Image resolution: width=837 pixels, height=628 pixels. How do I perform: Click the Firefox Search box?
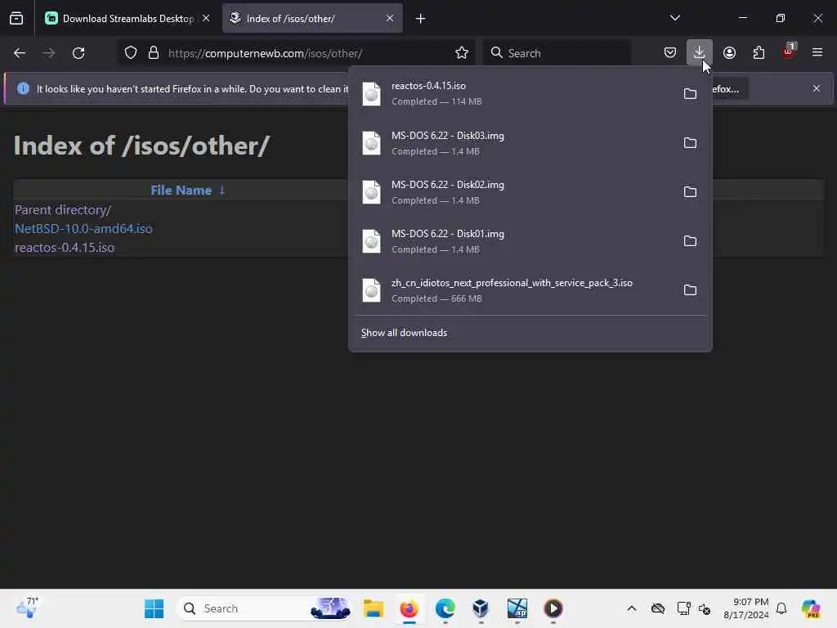coord(557,53)
